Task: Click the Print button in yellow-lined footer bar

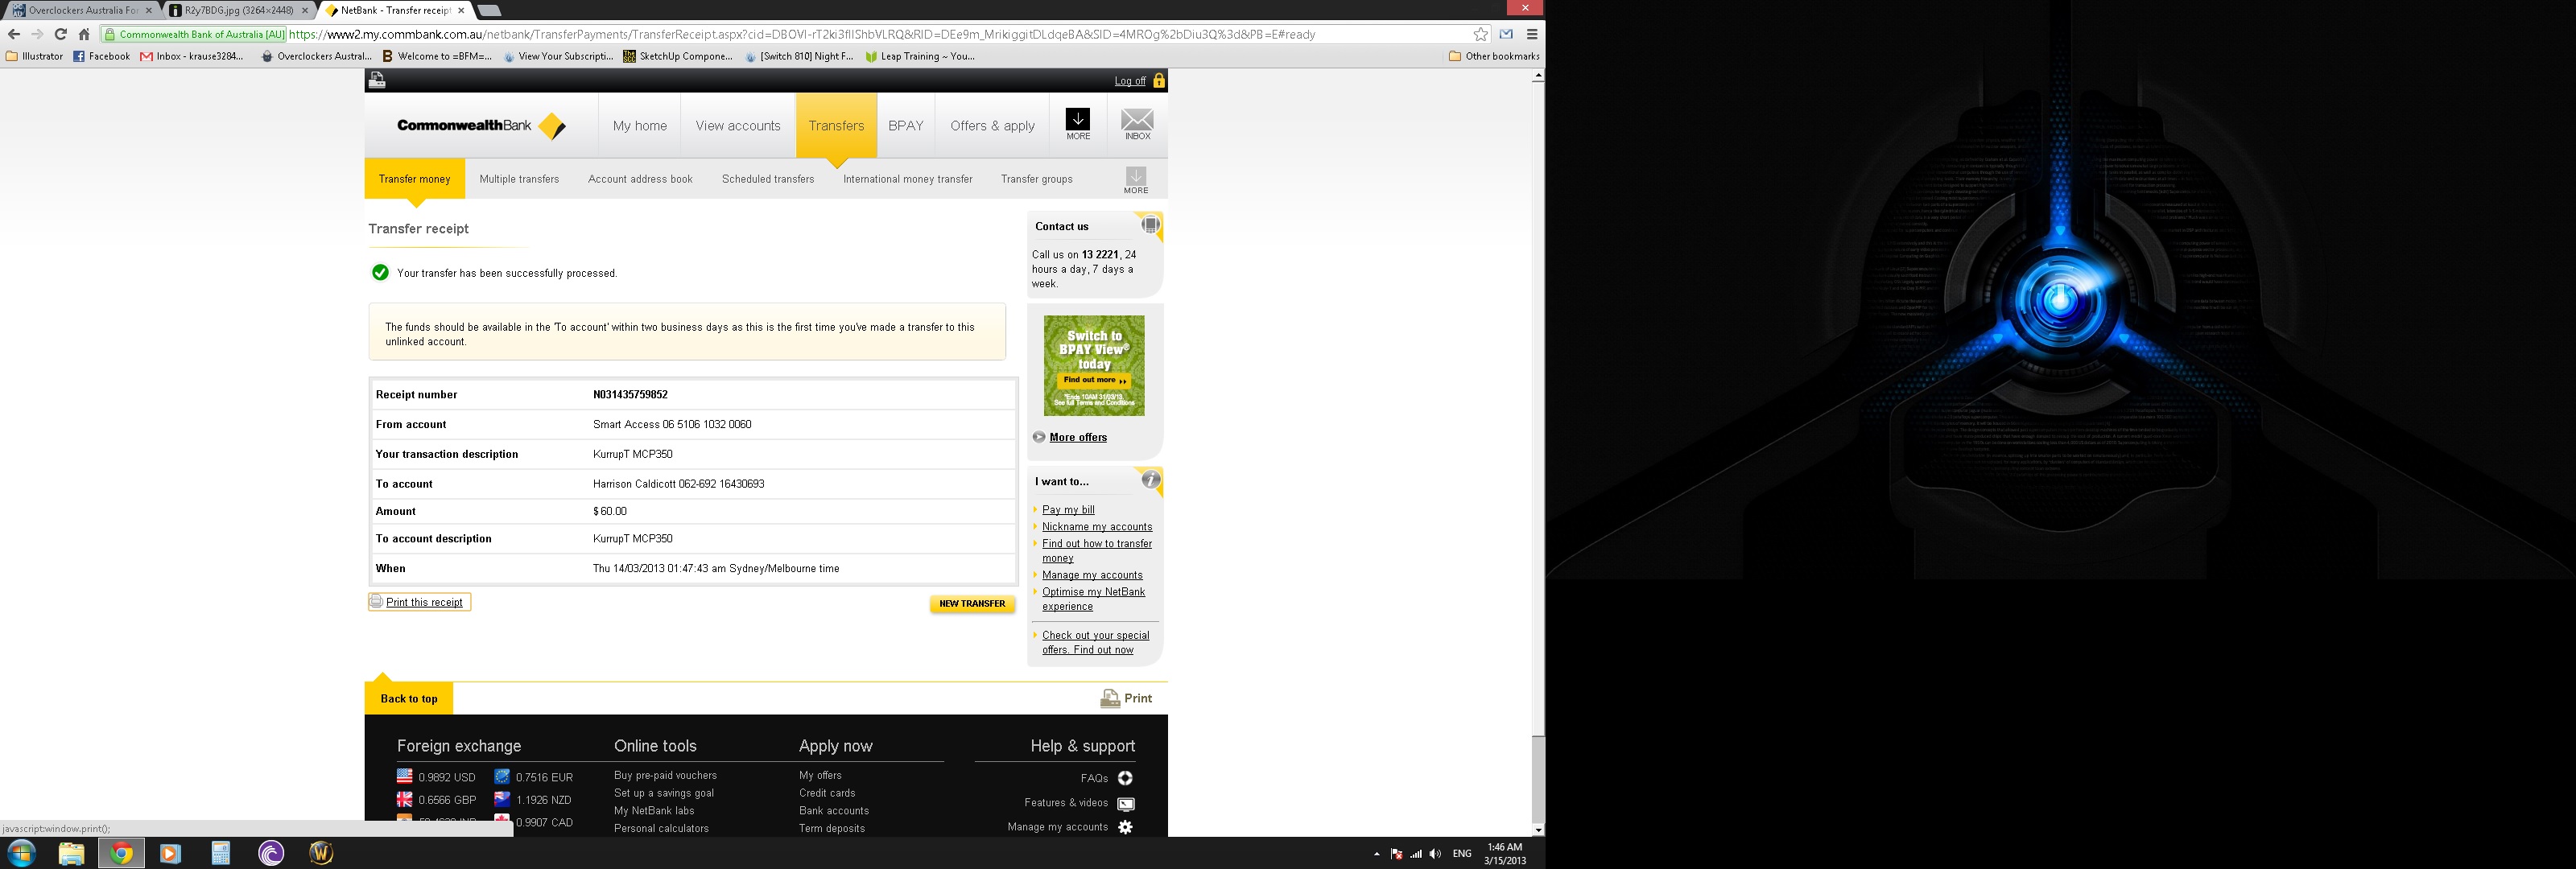Action: tap(1126, 698)
